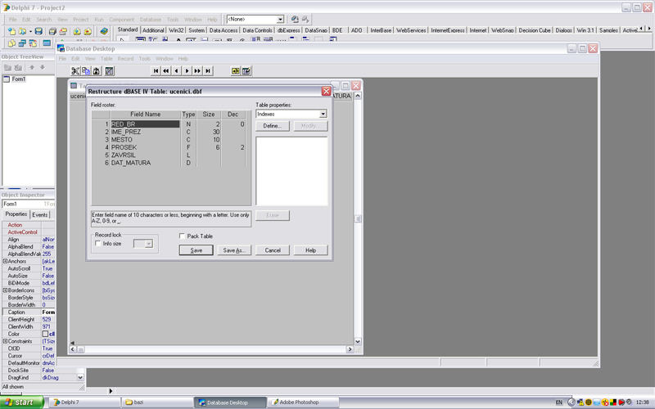The height and width of the screenshot is (409, 655).
Task: Expand the Anchors property node
Action: 5,261
